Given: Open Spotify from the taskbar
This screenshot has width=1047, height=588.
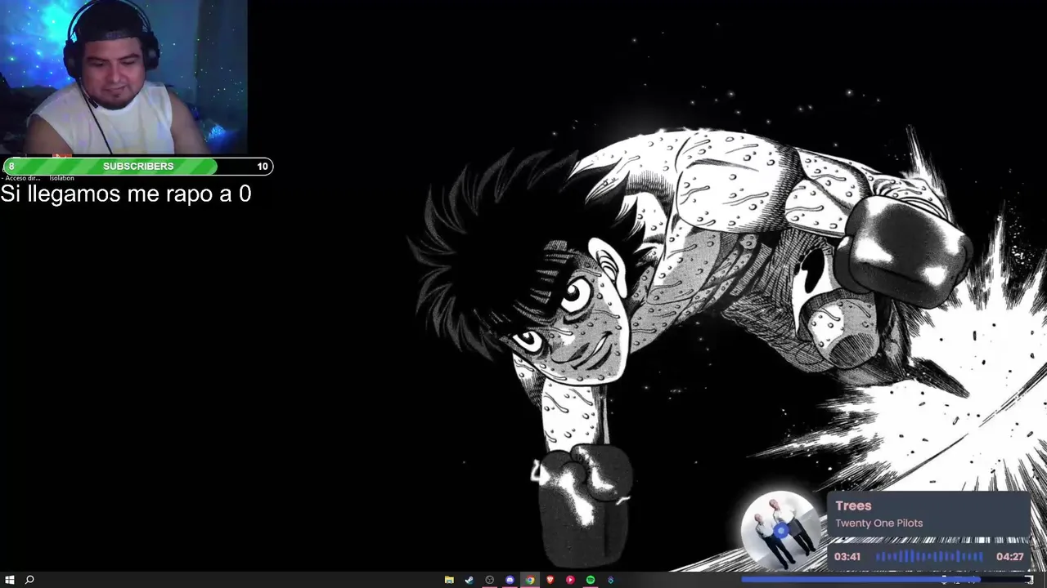Looking at the screenshot, I should click(591, 580).
